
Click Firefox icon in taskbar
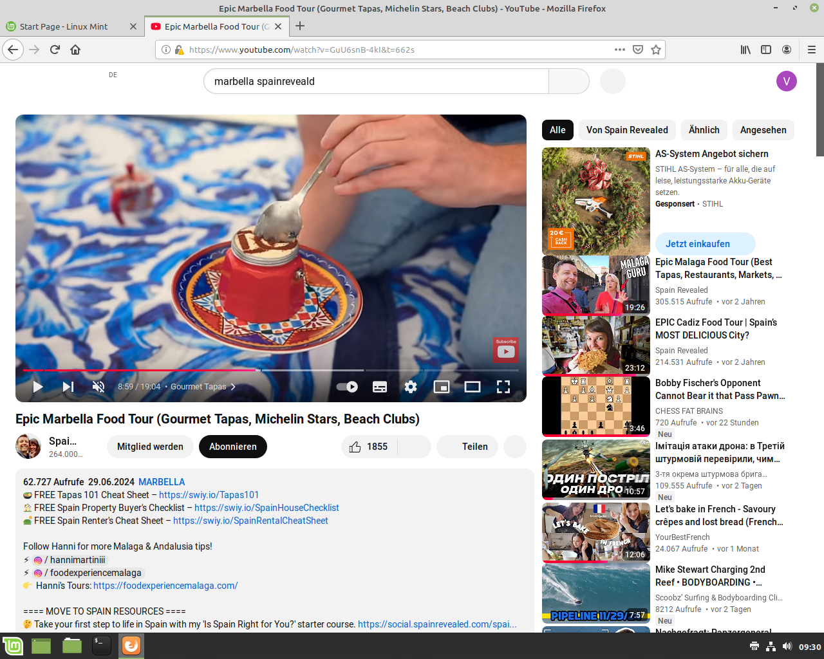coord(131,645)
